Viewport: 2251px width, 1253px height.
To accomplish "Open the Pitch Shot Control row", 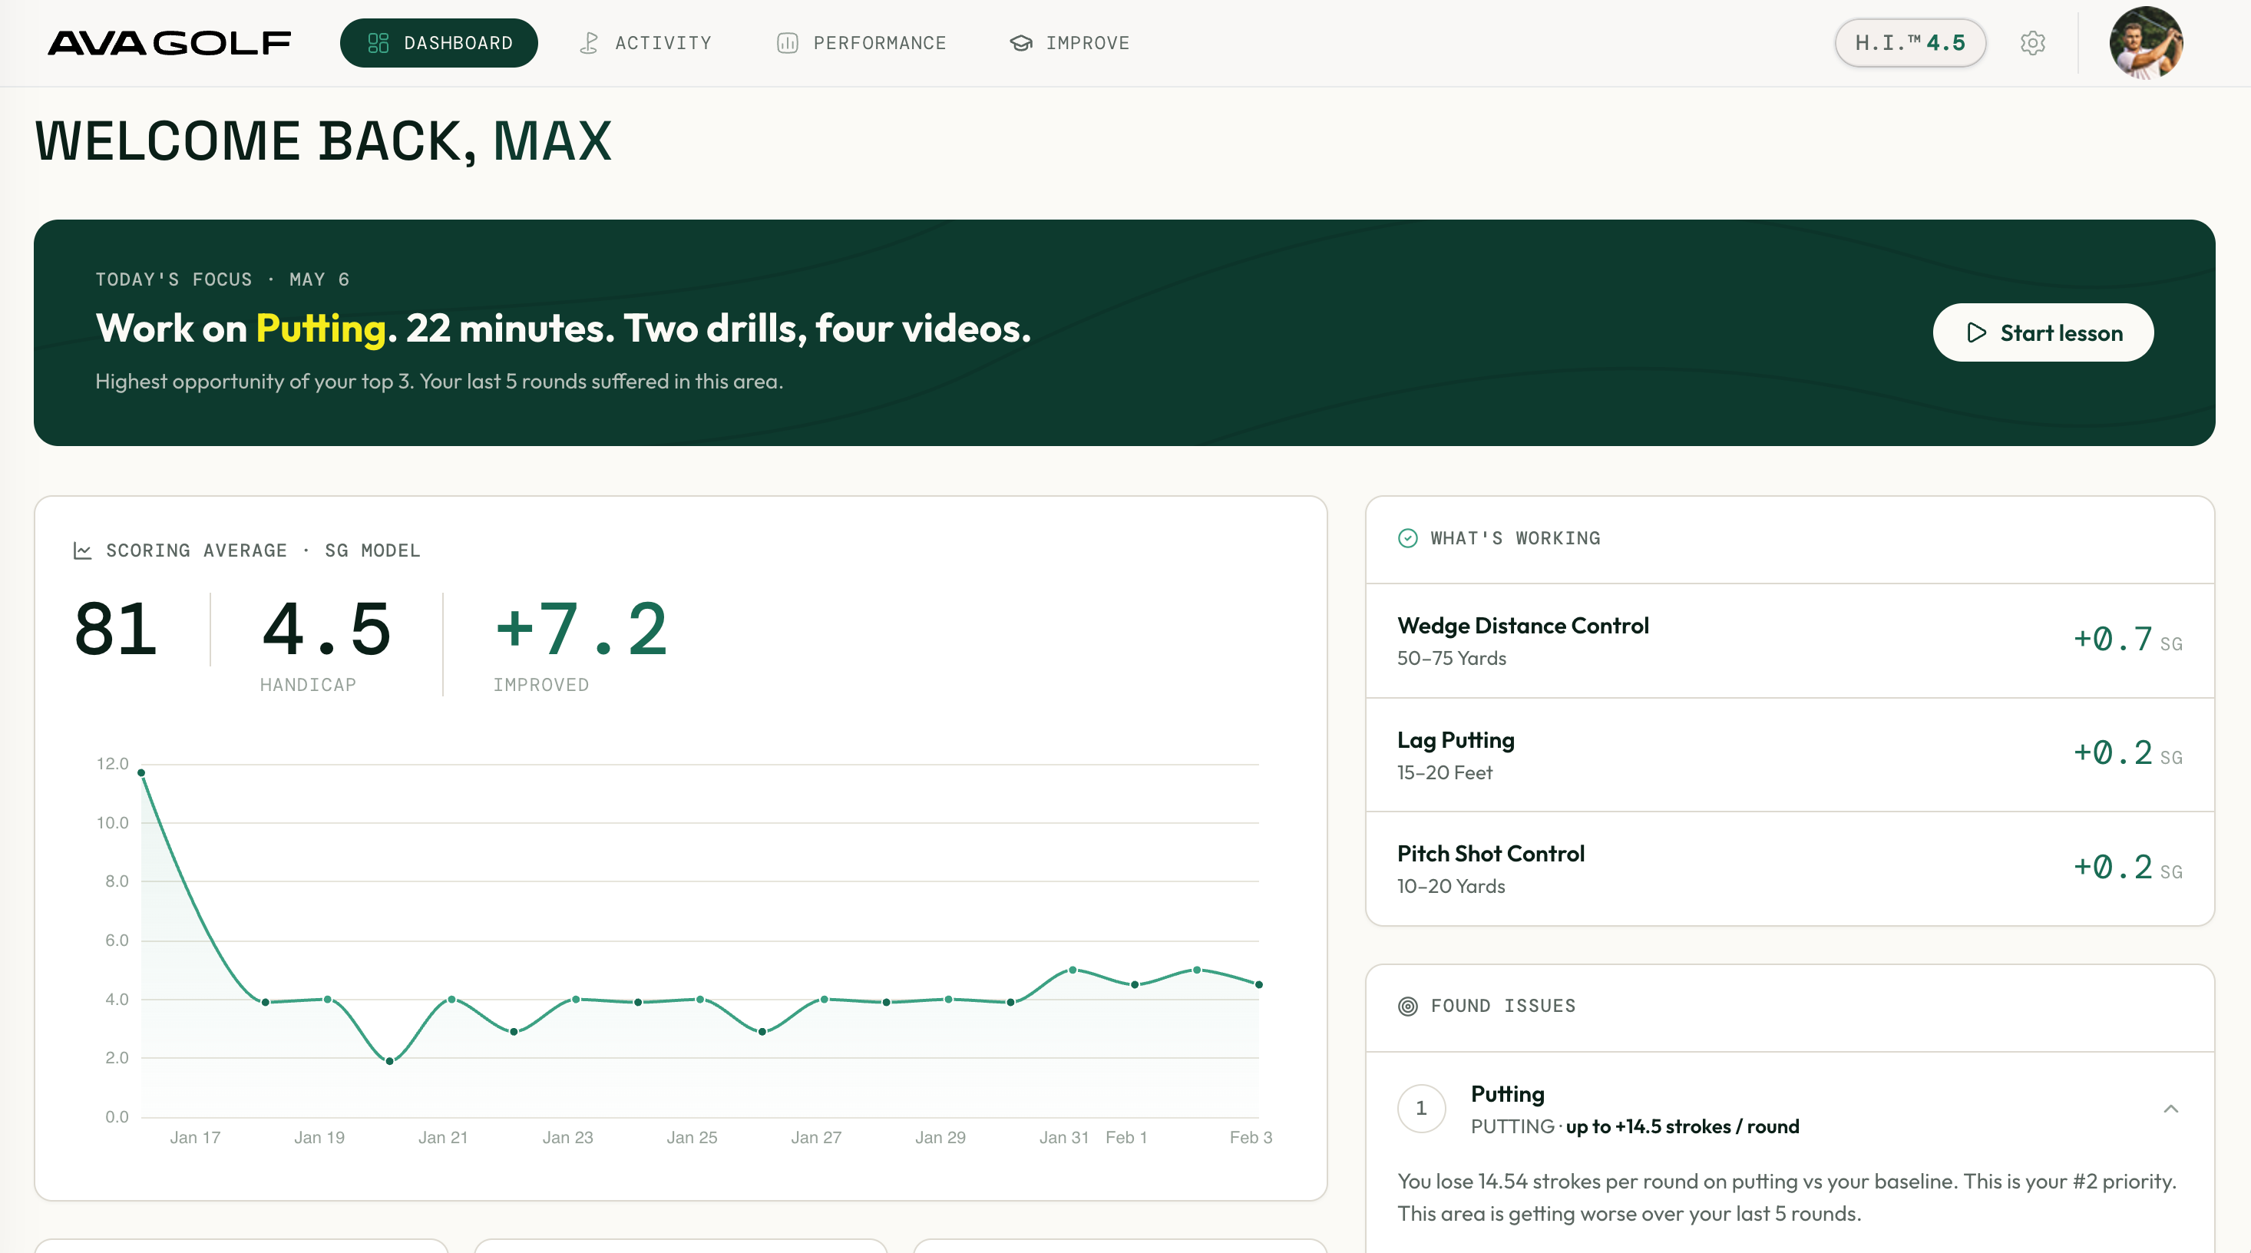I will click(1790, 868).
